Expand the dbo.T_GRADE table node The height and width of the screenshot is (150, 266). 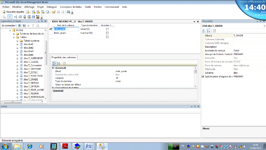(x=17, y=80)
